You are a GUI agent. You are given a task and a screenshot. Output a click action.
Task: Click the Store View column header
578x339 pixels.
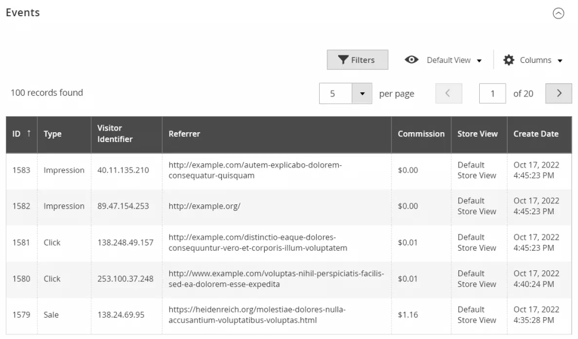pos(477,134)
